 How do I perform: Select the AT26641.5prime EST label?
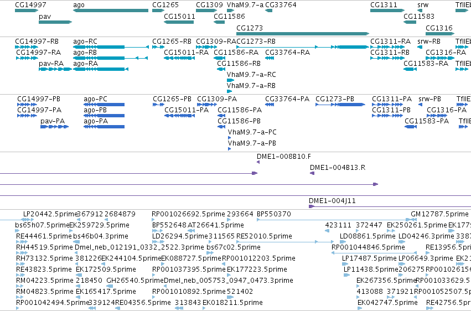coord(216,225)
